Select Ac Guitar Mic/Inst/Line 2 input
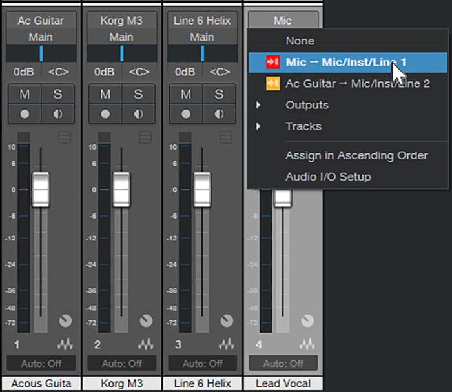The height and width of the screenshot is (392, 452). tap(357, 83)
